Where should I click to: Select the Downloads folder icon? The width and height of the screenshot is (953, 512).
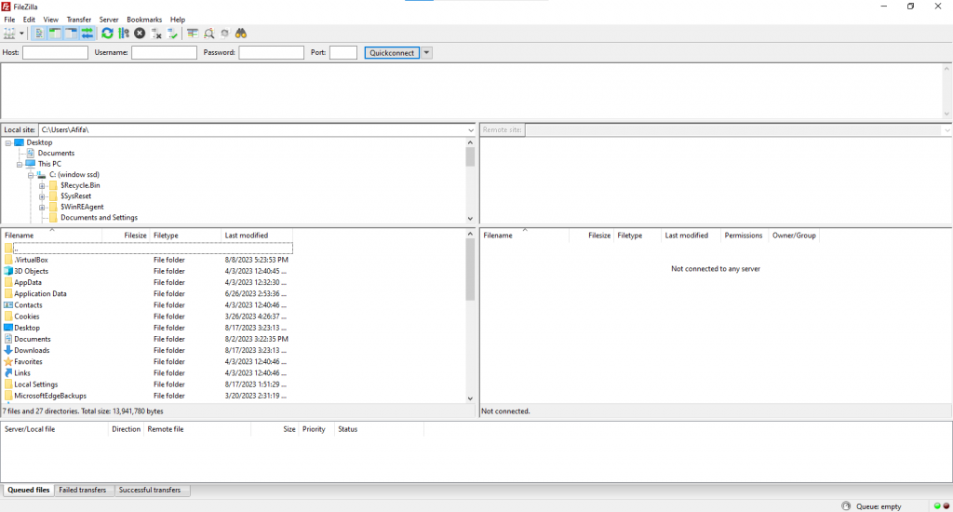click(x=8, y=350)
